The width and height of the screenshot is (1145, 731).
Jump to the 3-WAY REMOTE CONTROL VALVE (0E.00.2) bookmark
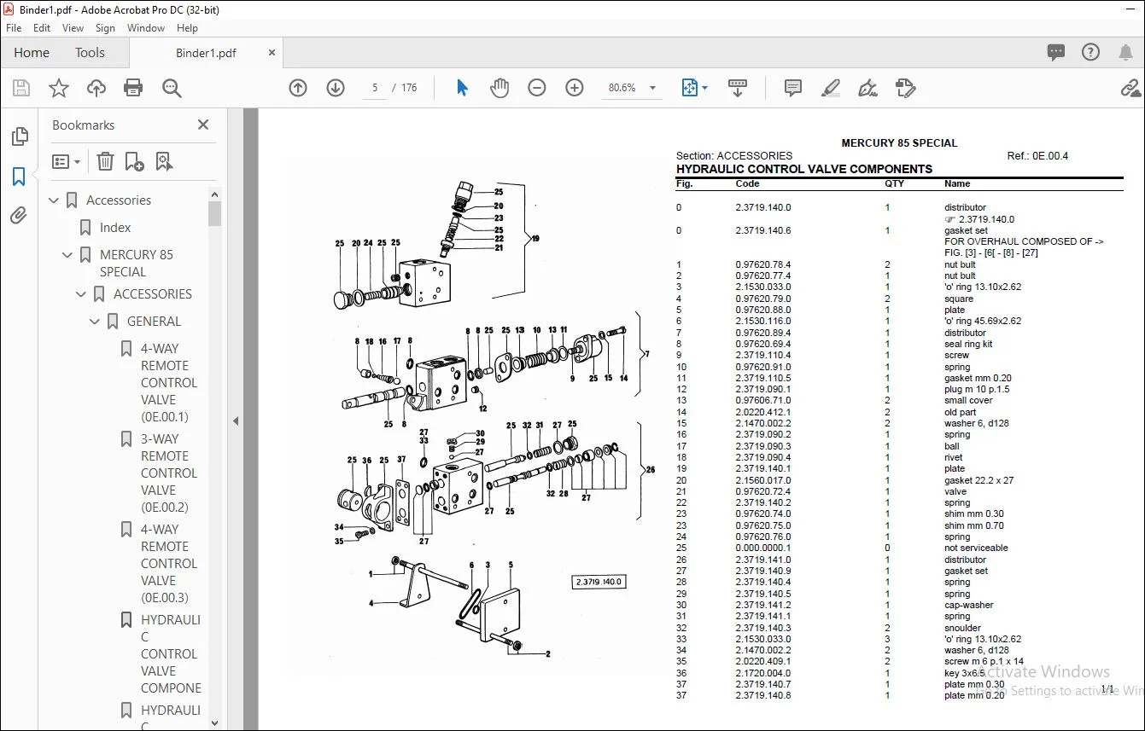click(x=169, y=473)
